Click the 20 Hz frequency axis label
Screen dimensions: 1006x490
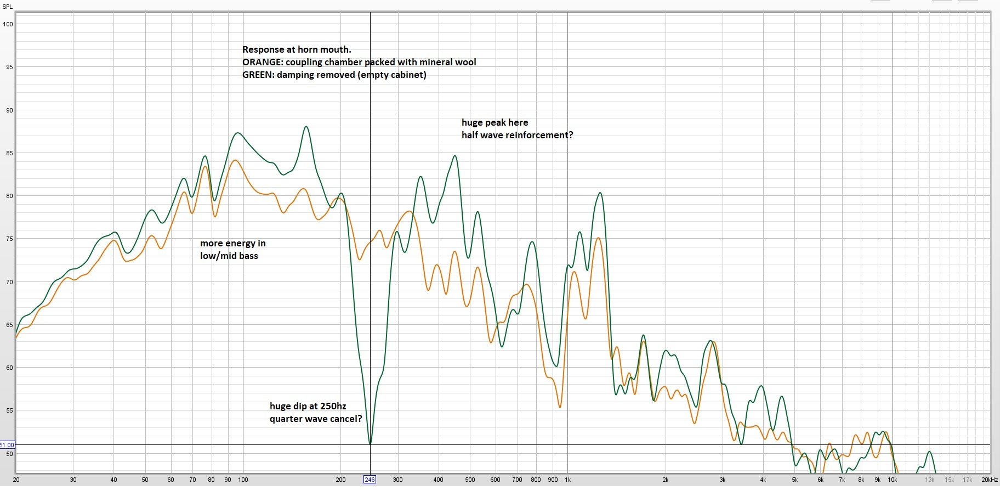[16, 480]
